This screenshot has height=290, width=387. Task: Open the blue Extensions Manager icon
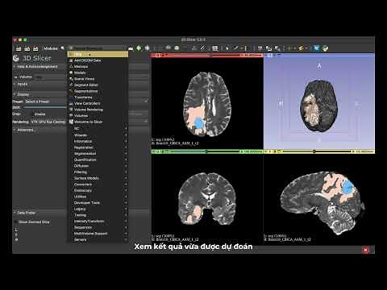point(317,48)
